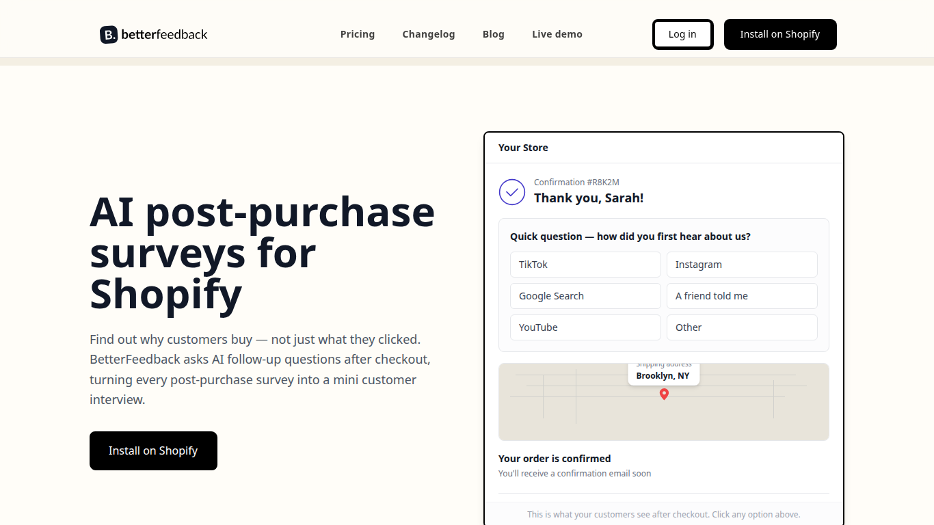
Task: Click the BetterFeedback B logo icon
Action: pyautogui.click(x=109, y=35)
